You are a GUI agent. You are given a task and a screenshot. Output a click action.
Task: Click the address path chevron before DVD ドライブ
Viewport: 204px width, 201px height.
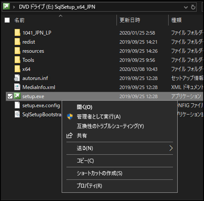point(14,7)
